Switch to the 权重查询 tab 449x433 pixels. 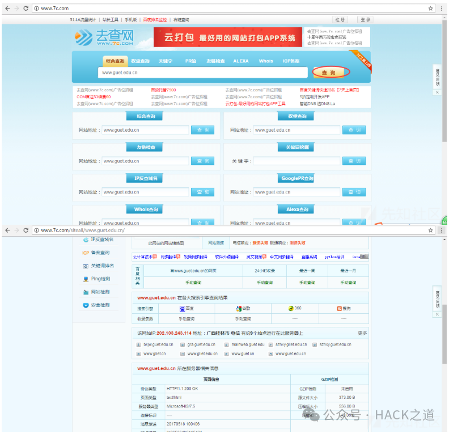pos(141,61)
